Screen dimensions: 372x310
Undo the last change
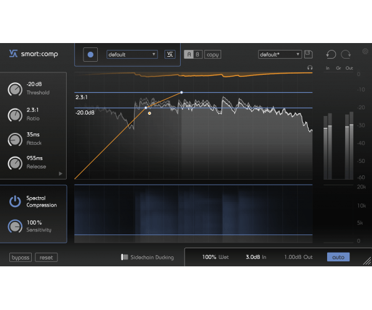[331, 54]
